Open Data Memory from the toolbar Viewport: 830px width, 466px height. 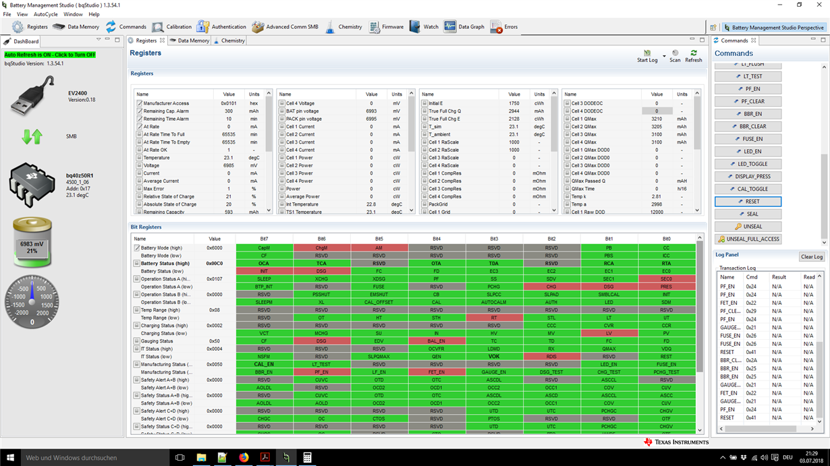76,27
